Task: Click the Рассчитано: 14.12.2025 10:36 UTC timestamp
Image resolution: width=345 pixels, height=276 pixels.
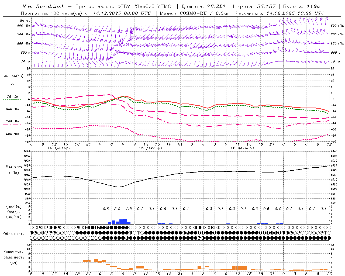Action: click(280, 13)
